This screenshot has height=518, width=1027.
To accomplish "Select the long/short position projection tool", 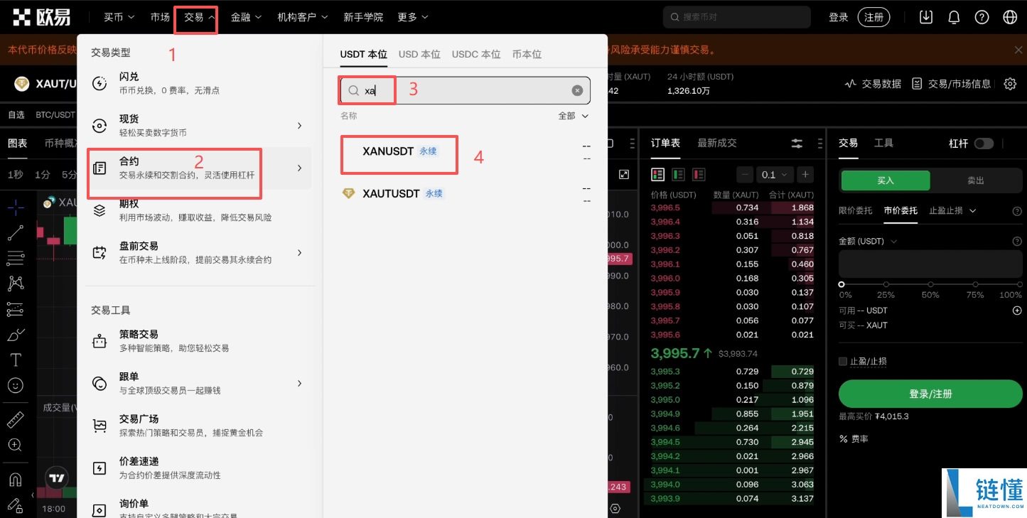I will coord(16,309).
